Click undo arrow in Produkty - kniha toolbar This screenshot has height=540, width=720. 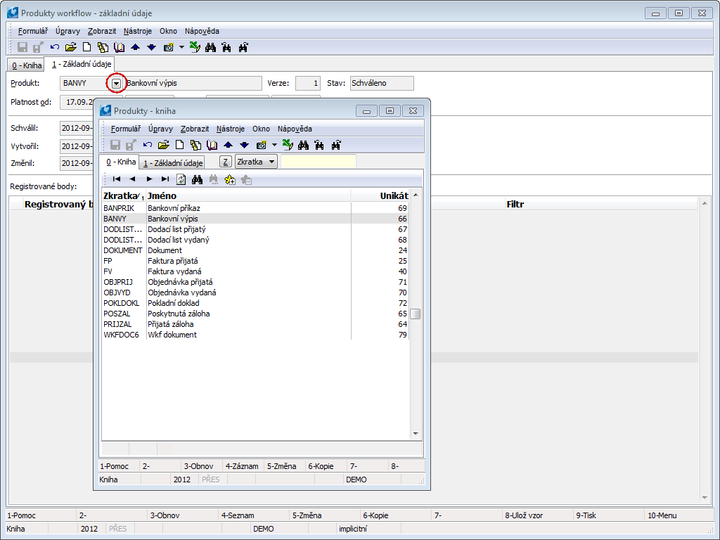(x=148, y=145)
